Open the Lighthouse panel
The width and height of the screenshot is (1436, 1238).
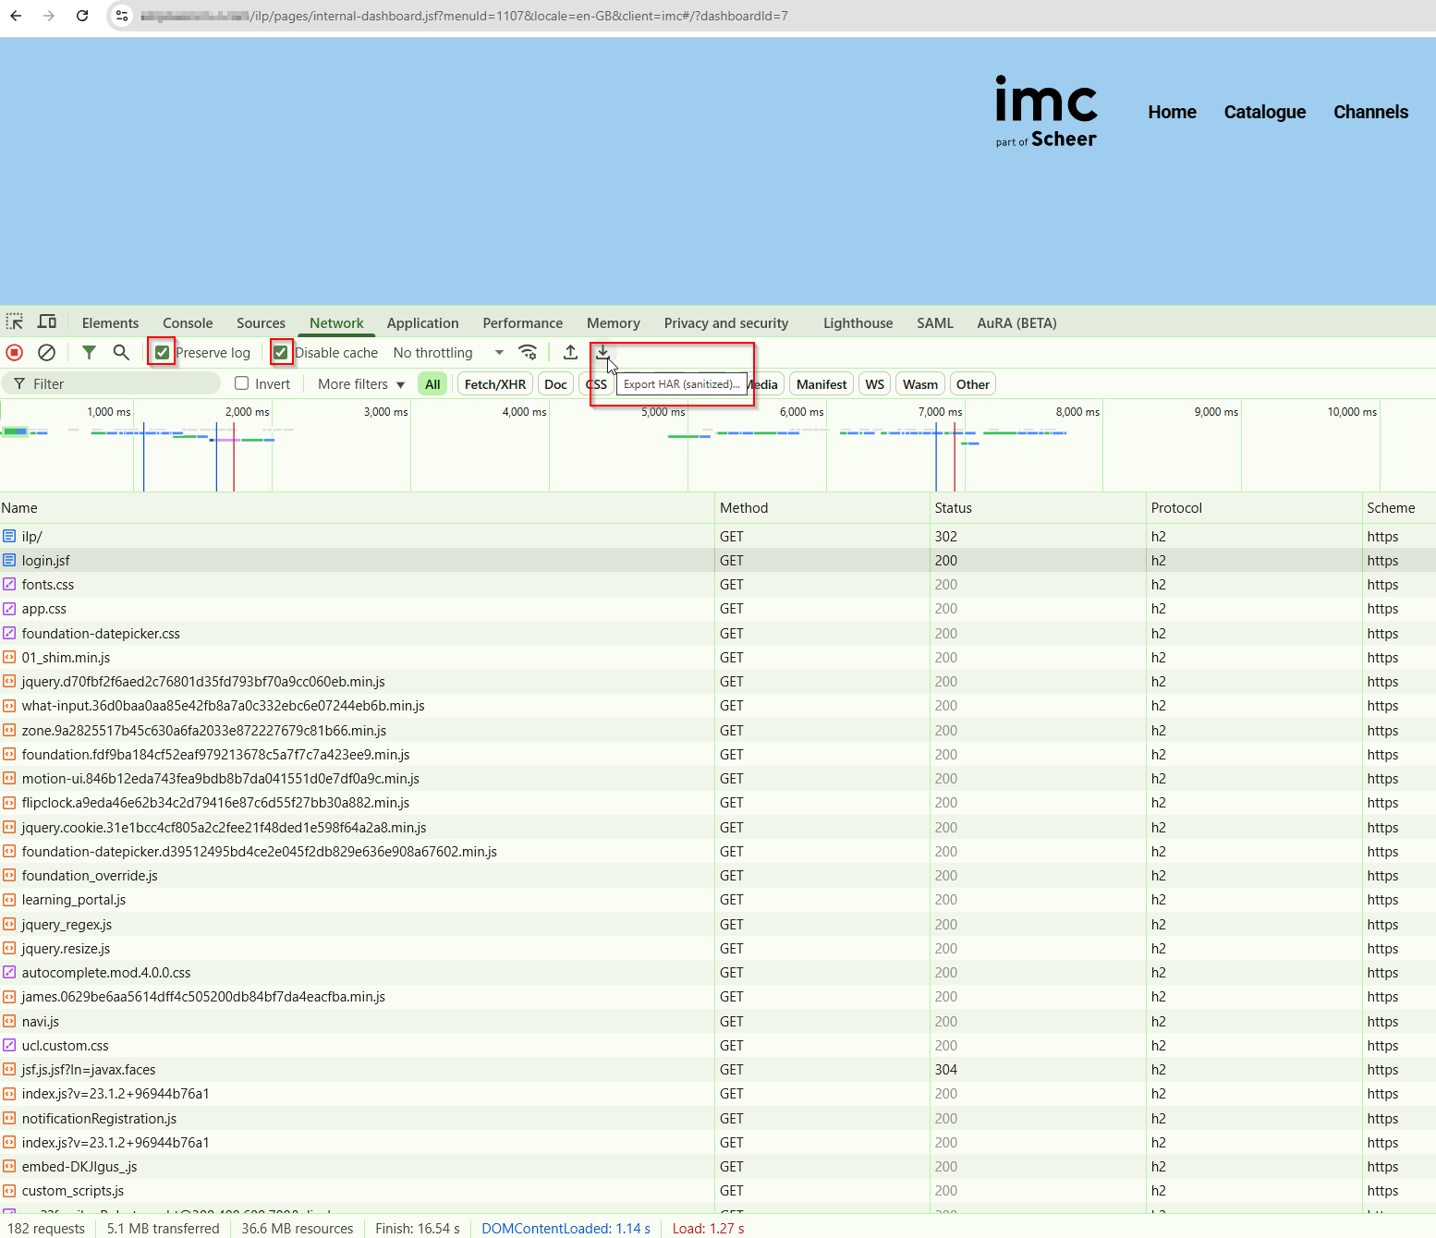(x=857, y=322)
